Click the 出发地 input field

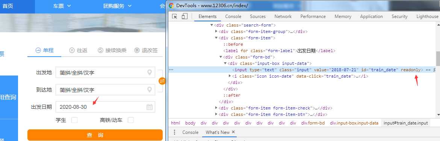coord(105,73)
